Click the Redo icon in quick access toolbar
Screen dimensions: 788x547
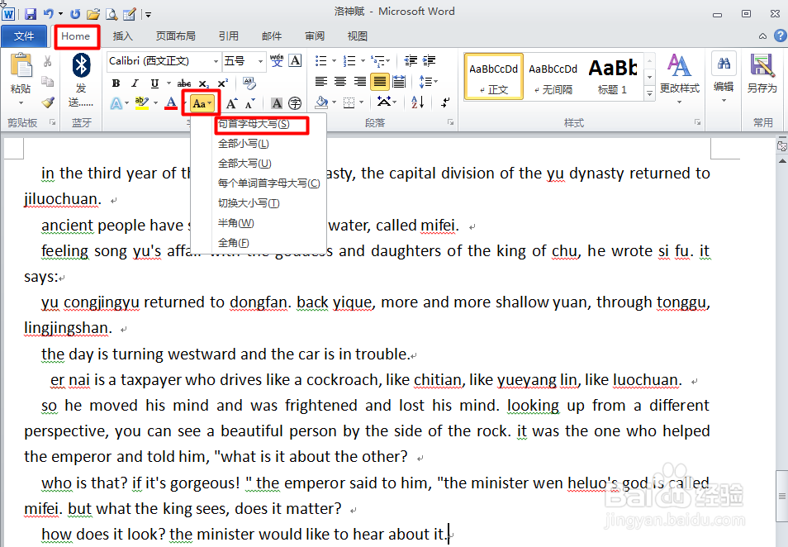[75, 14]
